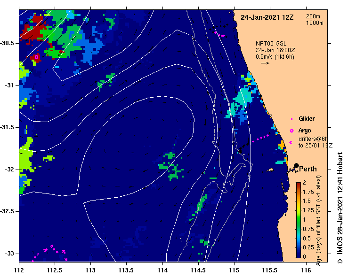The width and height of the screenshot is (348, 278).
Task: Click the longitude axis label '116'
Action: tap(306, 270)
